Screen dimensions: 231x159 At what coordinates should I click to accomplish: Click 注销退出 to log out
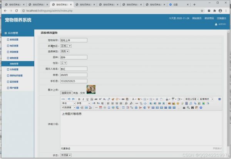(221, 18)
